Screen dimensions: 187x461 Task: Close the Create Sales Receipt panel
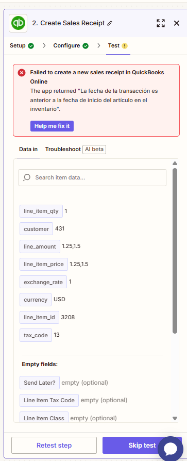click(x=176, y=23)
